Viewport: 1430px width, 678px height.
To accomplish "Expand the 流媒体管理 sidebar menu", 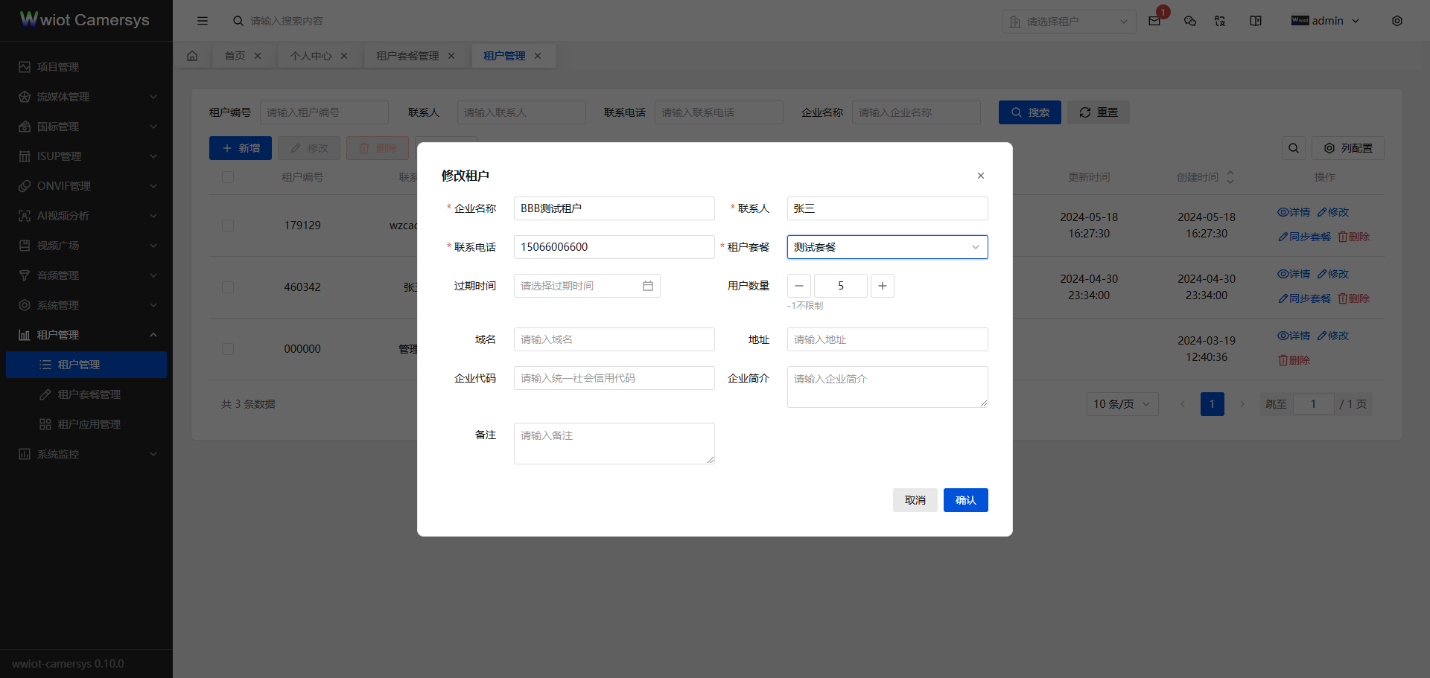I will point(86,97).
